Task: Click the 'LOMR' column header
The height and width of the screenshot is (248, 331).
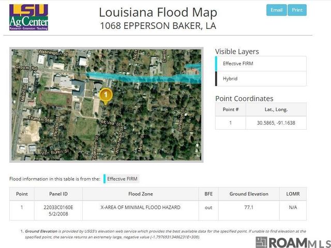Action: [293, 194]
